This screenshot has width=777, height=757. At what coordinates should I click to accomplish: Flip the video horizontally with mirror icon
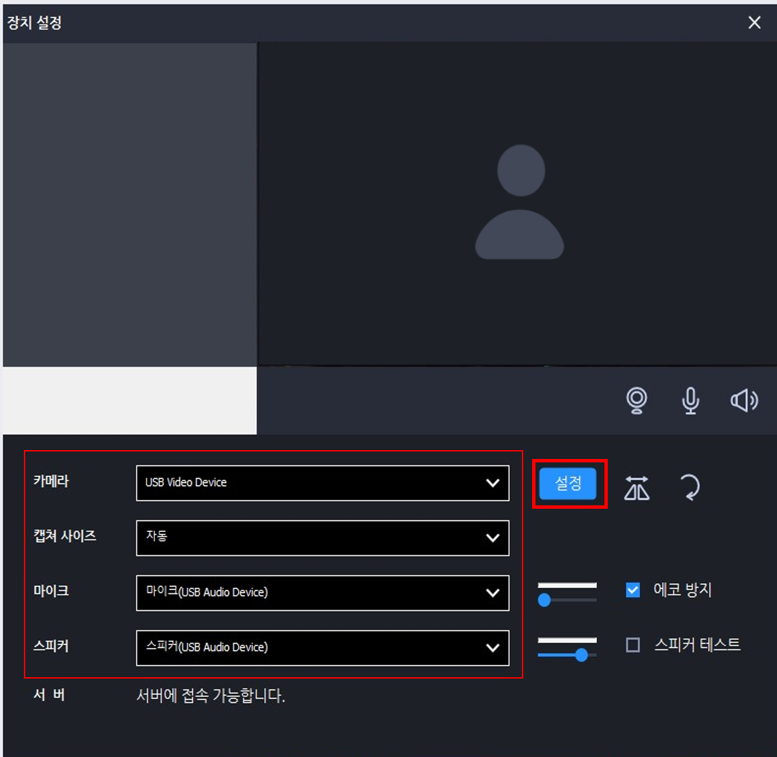(636, 488)
